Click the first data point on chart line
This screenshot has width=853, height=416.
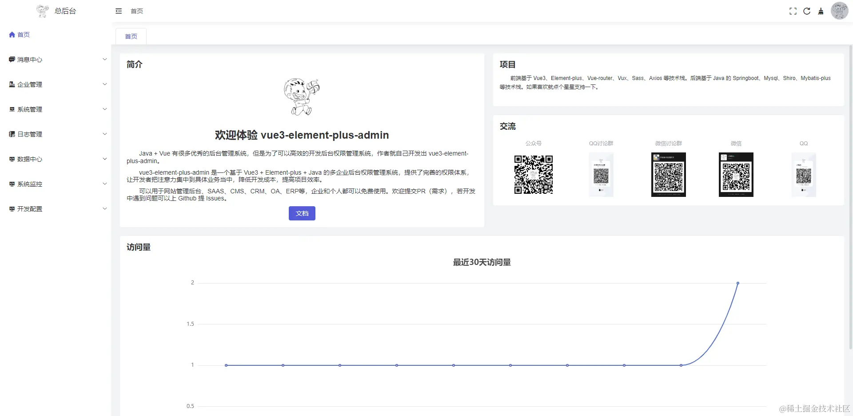click(226, 365)
